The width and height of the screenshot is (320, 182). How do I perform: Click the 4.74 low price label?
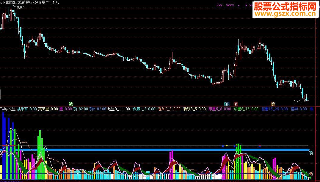pyautogui.click(x=297, y=101)
